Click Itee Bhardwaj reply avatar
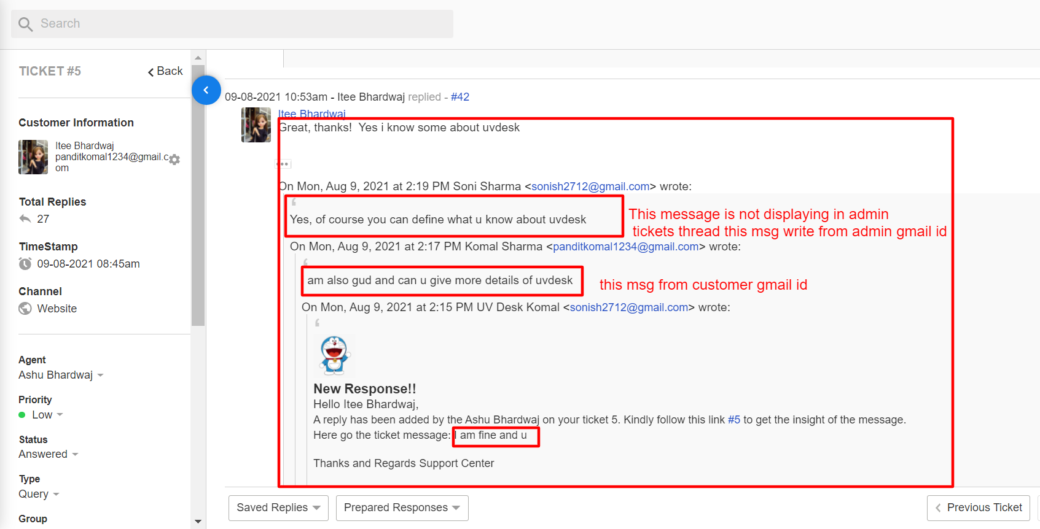 point(256,125)
